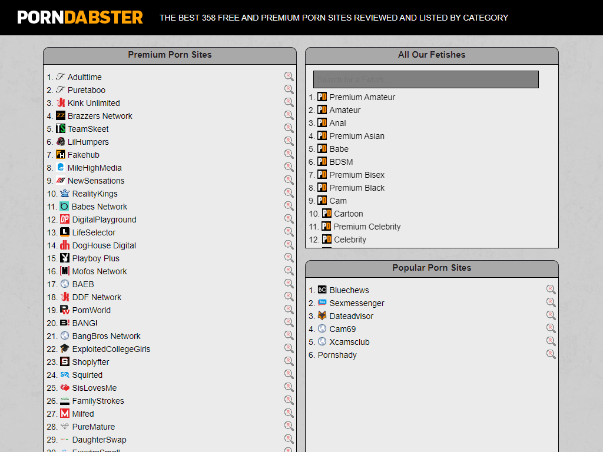The height and width of the screenshot is (452, 603).
Task: Click the Dateadvisor fox icon
Action: (322, 316)
